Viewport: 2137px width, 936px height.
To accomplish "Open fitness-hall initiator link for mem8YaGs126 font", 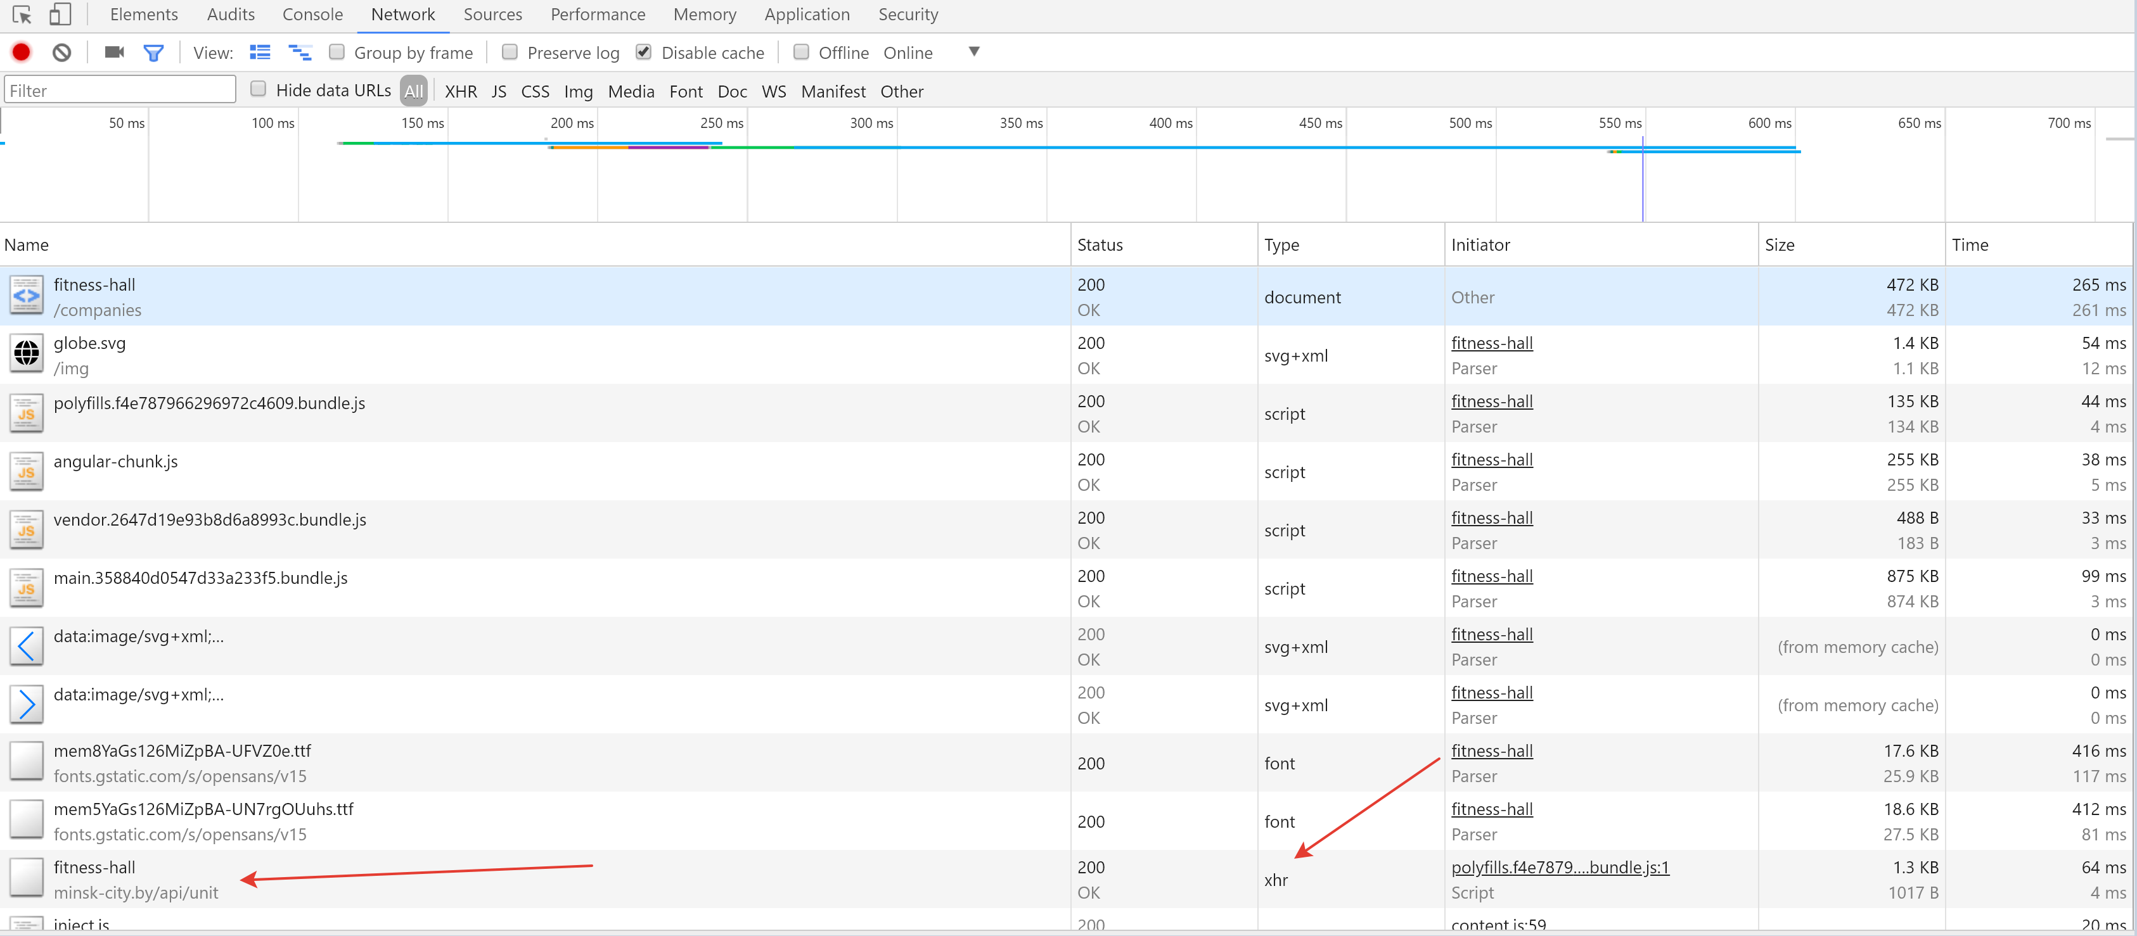I will tap(1492, 750).
